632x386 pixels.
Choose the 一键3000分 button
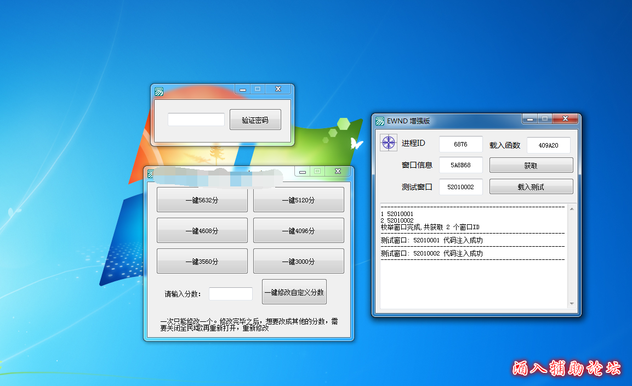pos(298,262)
